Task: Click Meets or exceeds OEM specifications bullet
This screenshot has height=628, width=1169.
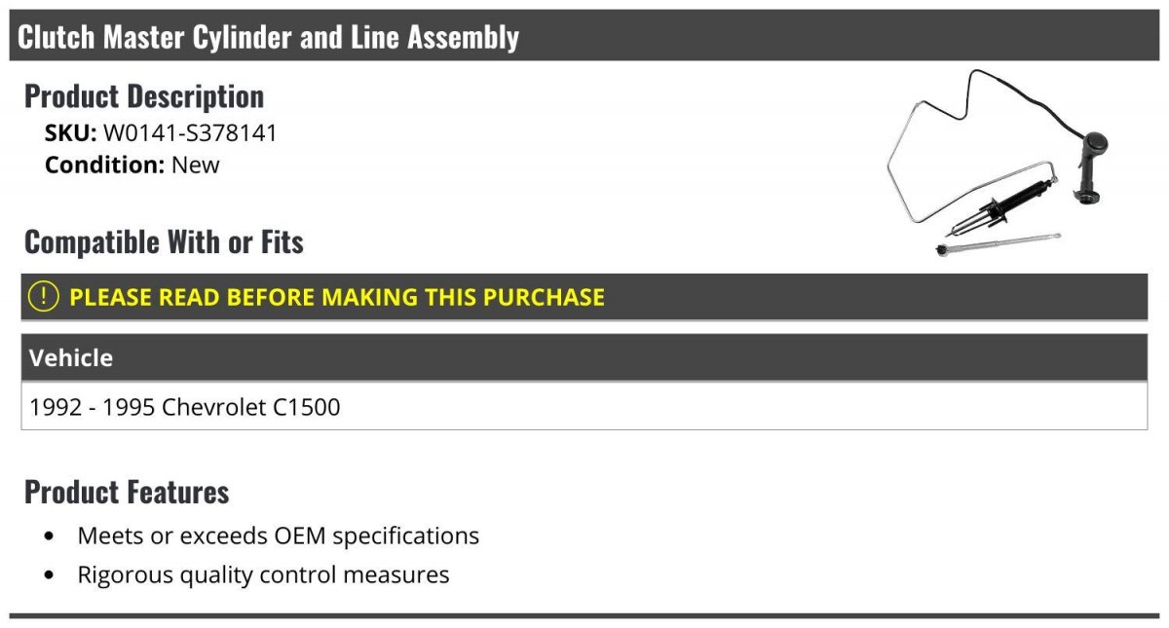Action: point(279,536)
